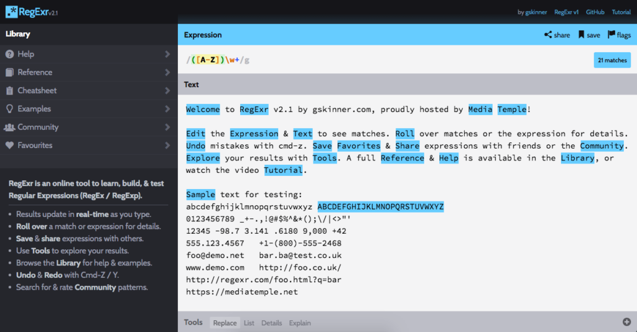The image size is (637, 332).
Task: Expand the Help section chevron
Action: click(x=167, y=54)
